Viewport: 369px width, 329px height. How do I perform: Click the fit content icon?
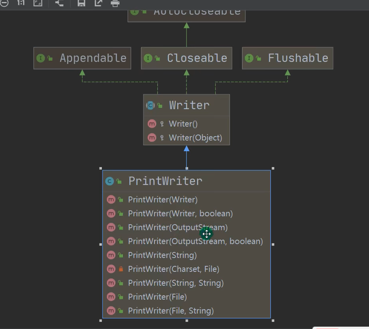[38, 3]
